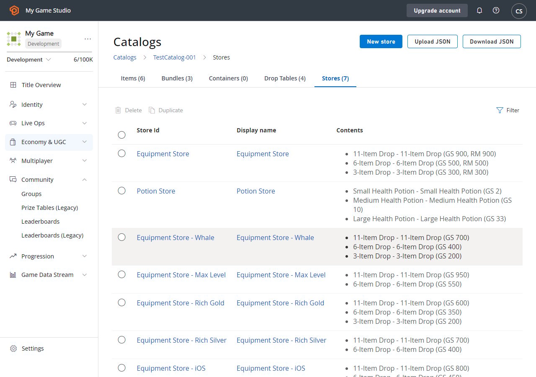Open the Equipment Store - iOS id link
The height and width of the screenshot is (377, 536).
pyautogui.click(x=171, y=368)
